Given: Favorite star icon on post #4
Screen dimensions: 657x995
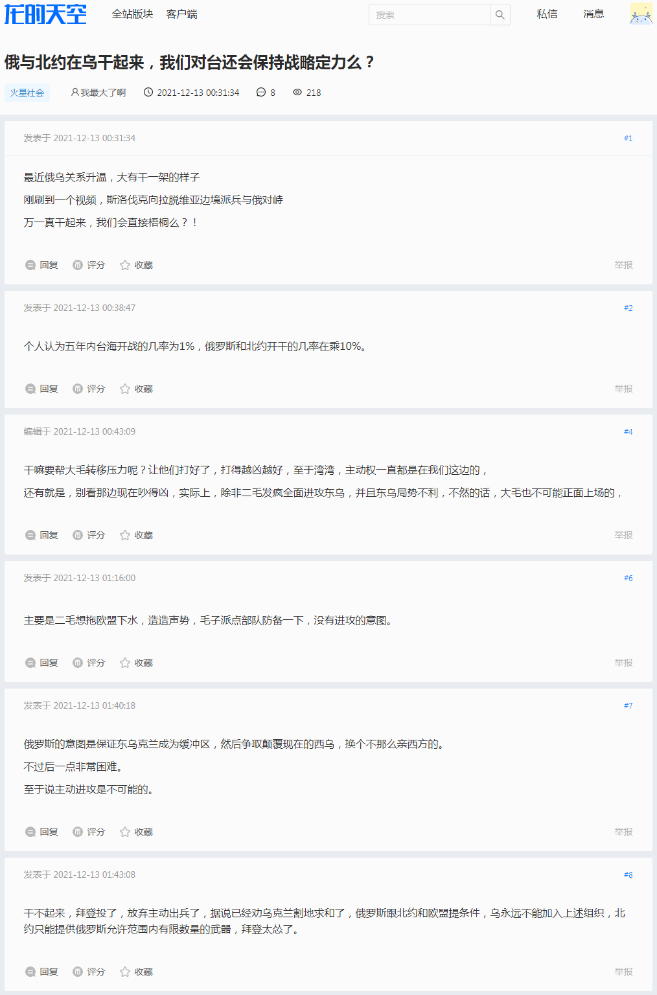Looking at the screenshot, I should click(125, 535).
